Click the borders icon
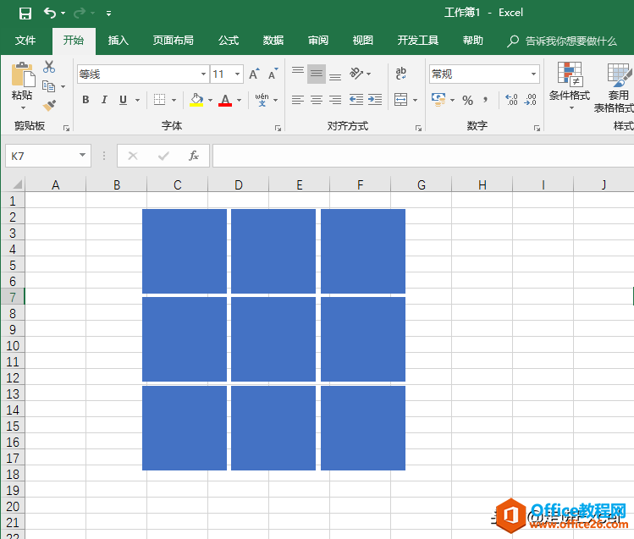The image size is (634, 539). click(x=160, y=99)
